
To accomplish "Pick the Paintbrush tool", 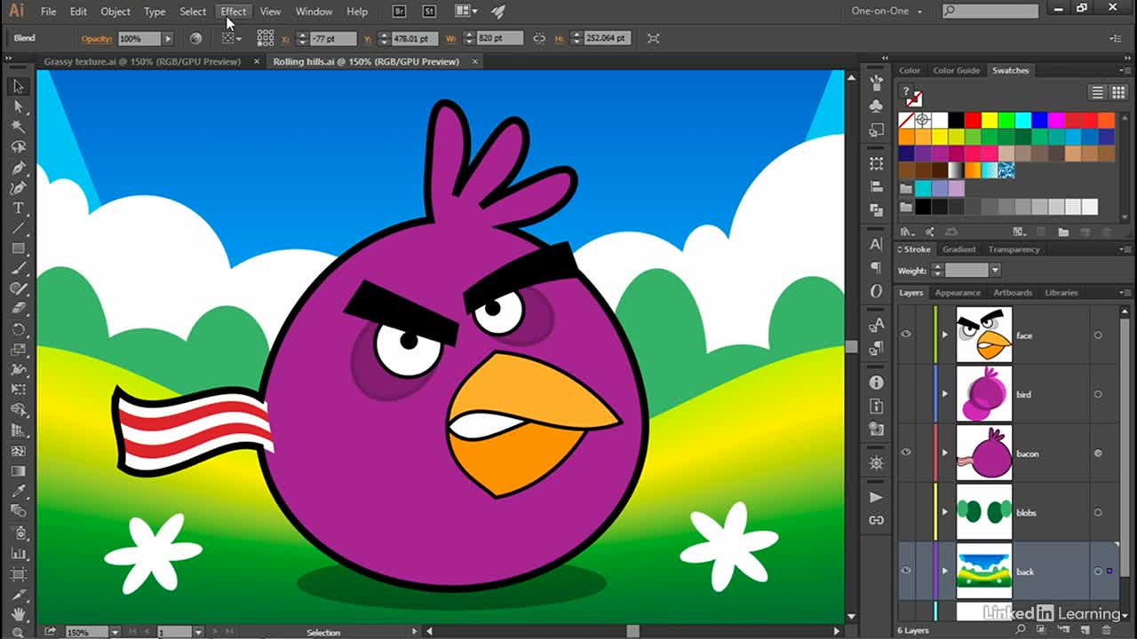I will [18, 269].
